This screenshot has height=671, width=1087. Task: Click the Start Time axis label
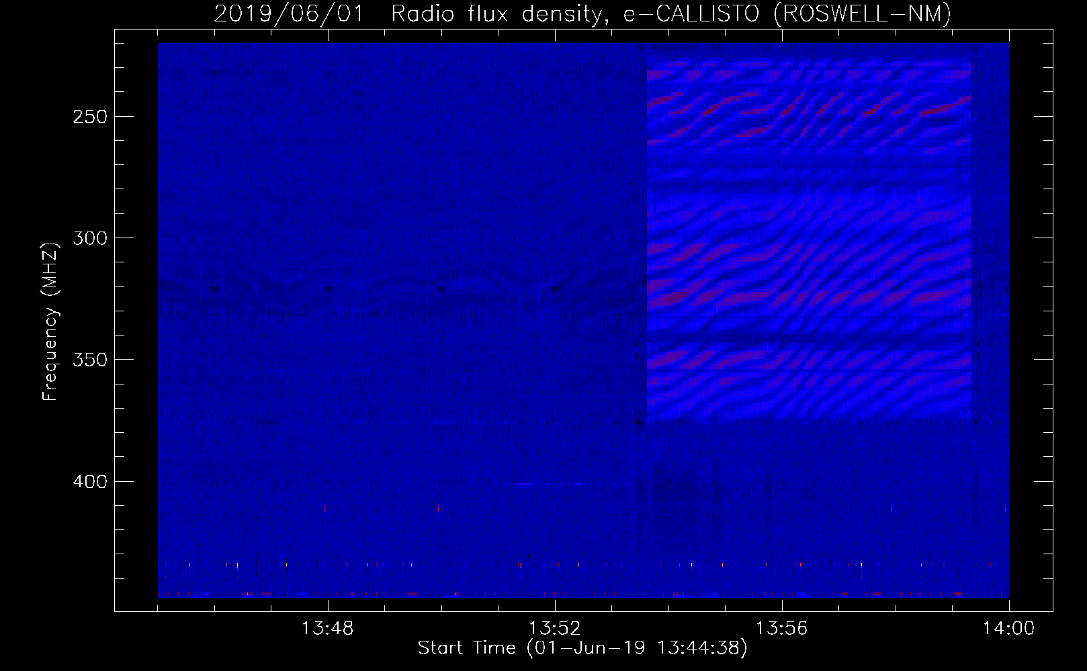[x=582, y=648]
